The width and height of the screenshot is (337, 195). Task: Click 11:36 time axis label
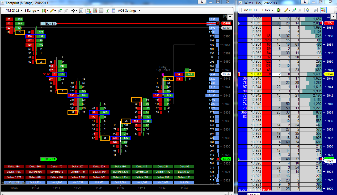point(120,188)
